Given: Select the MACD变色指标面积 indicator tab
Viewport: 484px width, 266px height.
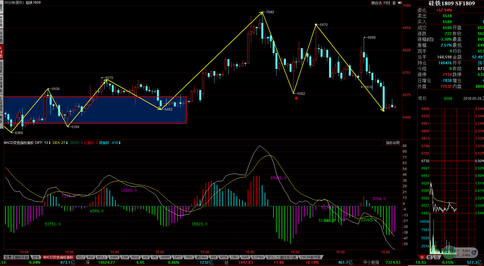Looking at the screenshot, I should tap(58, 257).
